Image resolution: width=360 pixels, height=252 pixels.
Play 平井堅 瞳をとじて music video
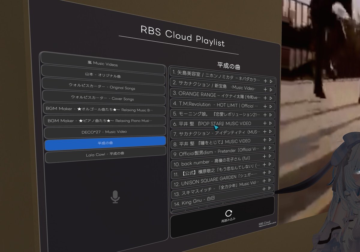(x=270, y=139)
